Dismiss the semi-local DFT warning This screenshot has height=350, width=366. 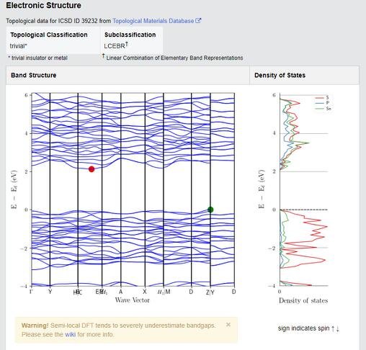point(228,325)
